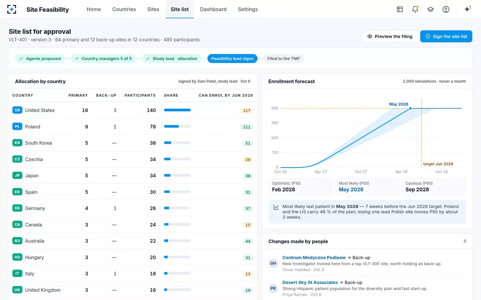Open the notifications bell

pos(415,9)
